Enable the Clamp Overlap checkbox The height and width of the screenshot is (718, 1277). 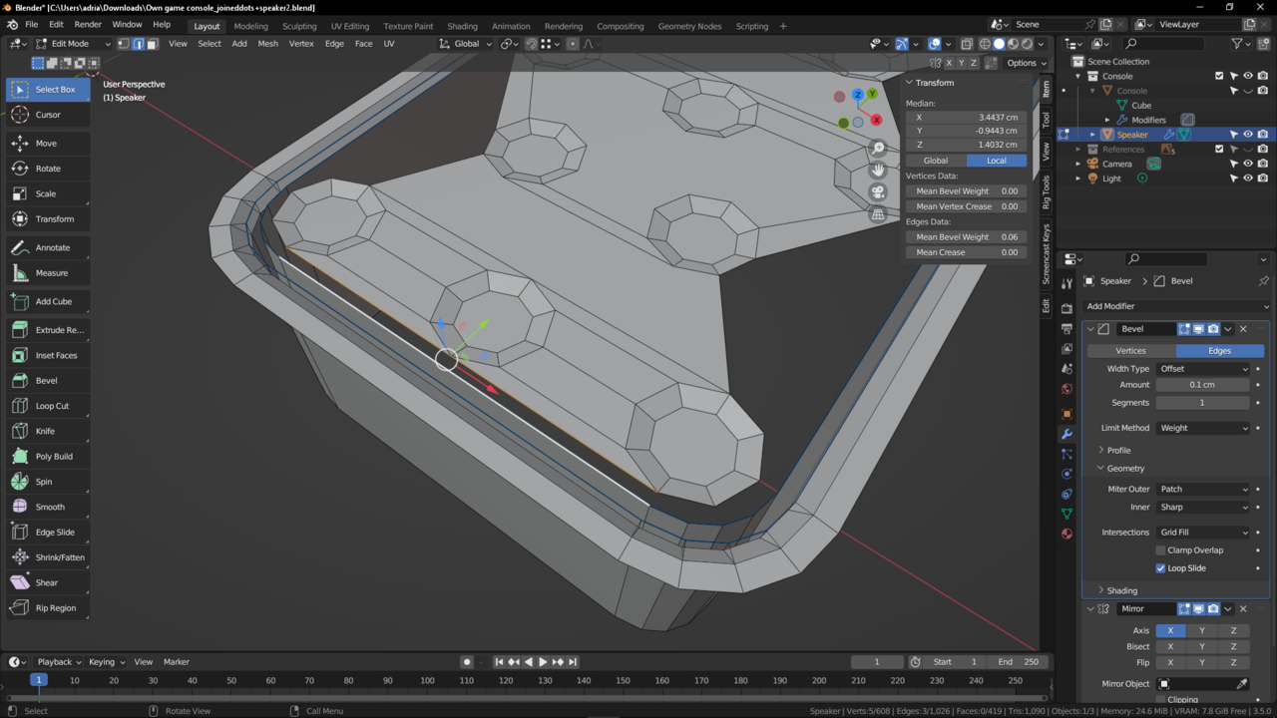pos(1160,550)
